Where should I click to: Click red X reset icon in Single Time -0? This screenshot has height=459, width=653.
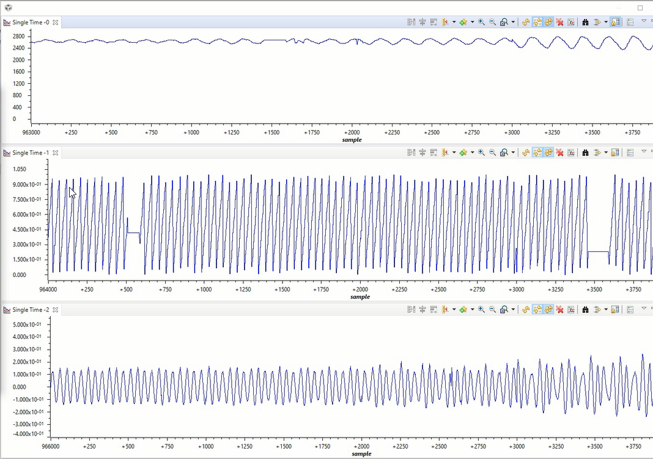pyautogui.click(x=559, y=22)
